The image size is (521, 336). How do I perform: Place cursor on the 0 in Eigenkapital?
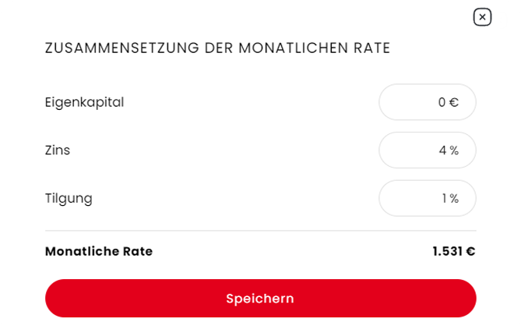(x=442, y=102)
